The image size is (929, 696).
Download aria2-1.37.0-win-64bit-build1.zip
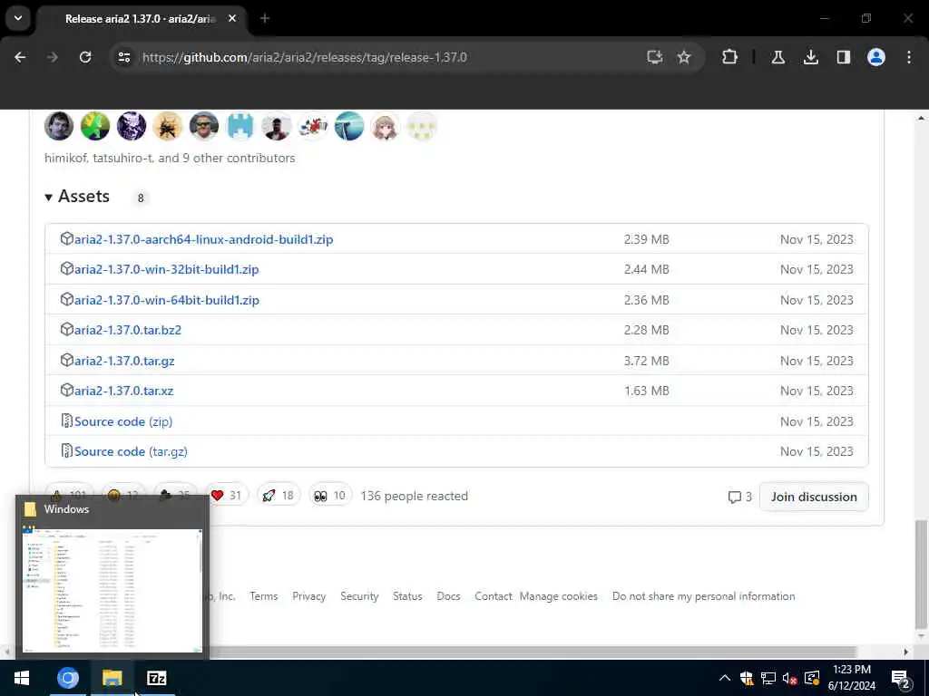[167, 300]
